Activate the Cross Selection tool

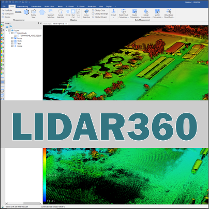86,13
